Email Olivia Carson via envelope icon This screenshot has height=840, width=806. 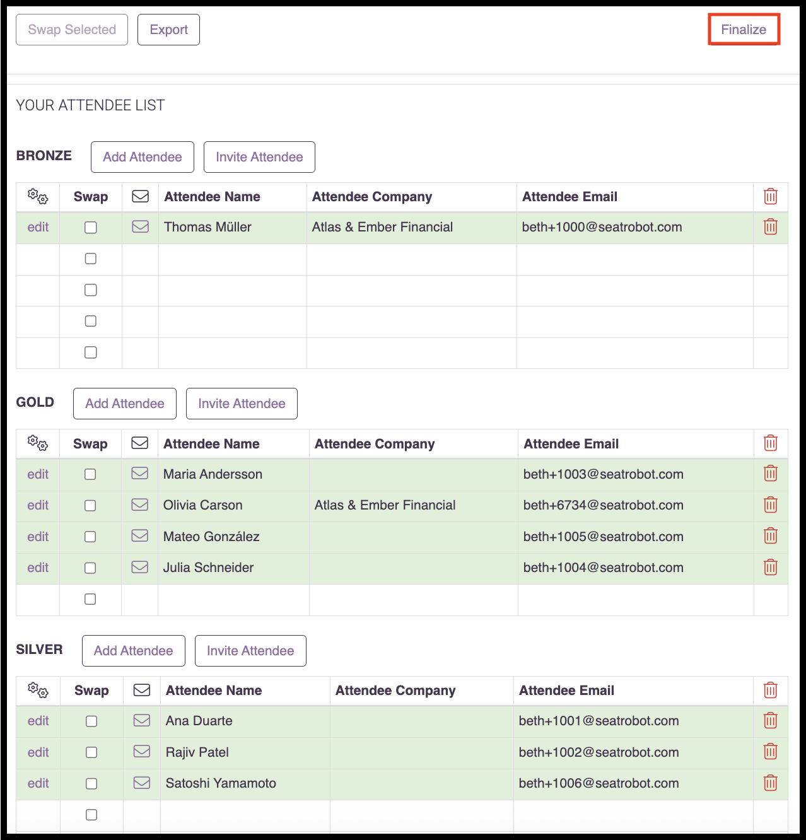point(140,505)
